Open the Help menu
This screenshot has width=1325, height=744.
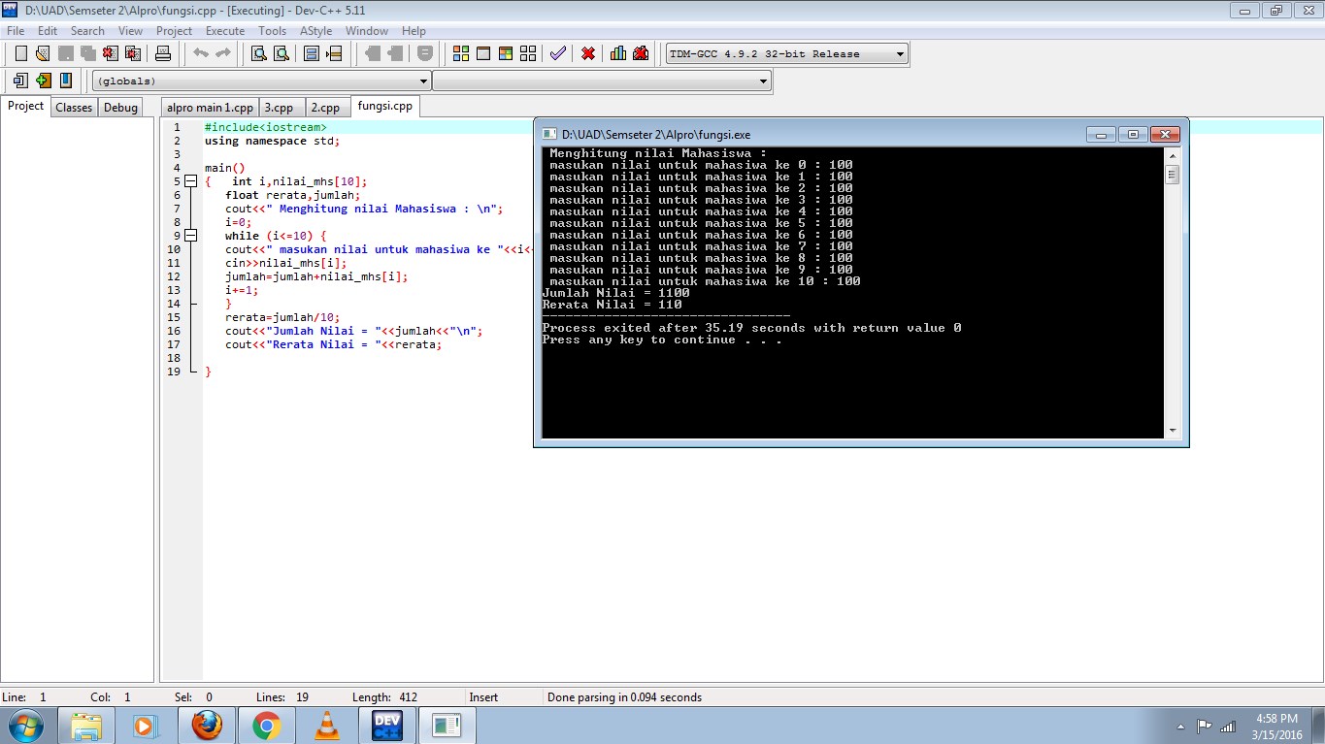point(414,31)
